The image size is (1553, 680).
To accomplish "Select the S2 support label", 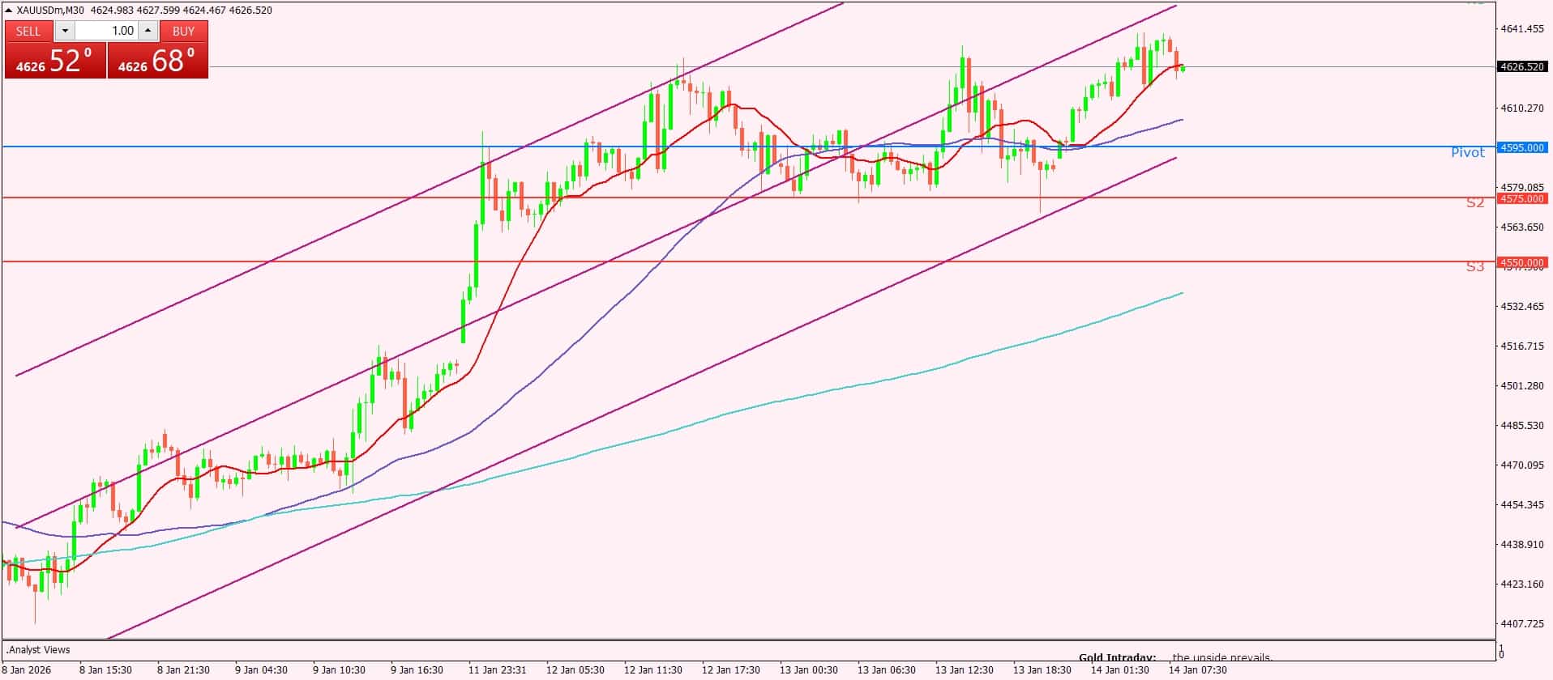I will click(x=1475, y=202).
